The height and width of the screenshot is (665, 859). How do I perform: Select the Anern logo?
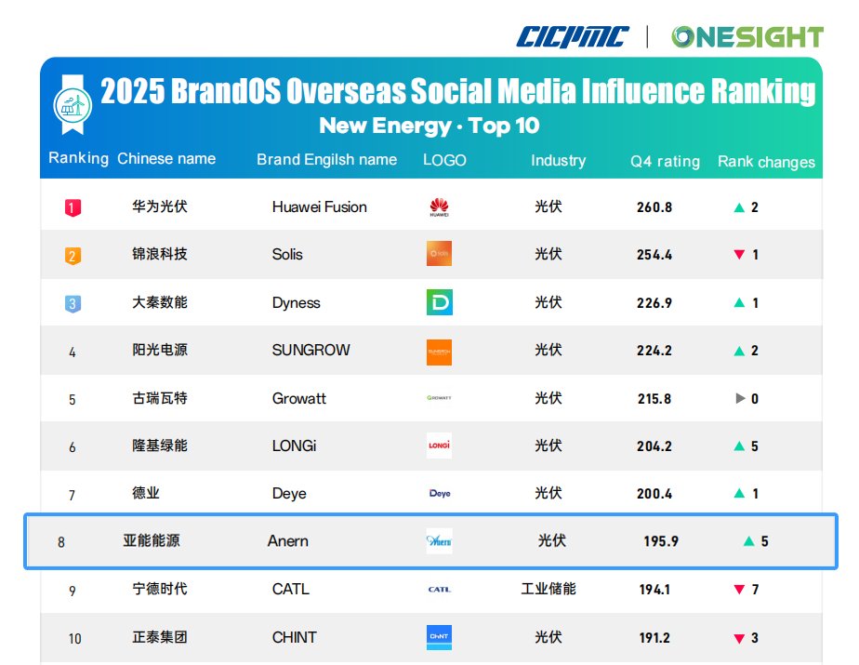tap(439, 542)
